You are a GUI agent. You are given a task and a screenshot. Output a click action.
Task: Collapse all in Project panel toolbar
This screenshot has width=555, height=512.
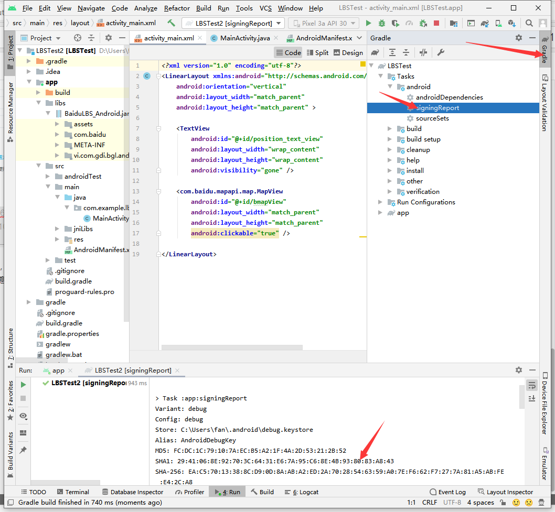pos(91,38)
